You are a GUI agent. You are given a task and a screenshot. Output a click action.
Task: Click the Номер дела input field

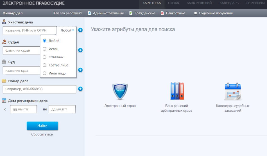tap(39, 89)
